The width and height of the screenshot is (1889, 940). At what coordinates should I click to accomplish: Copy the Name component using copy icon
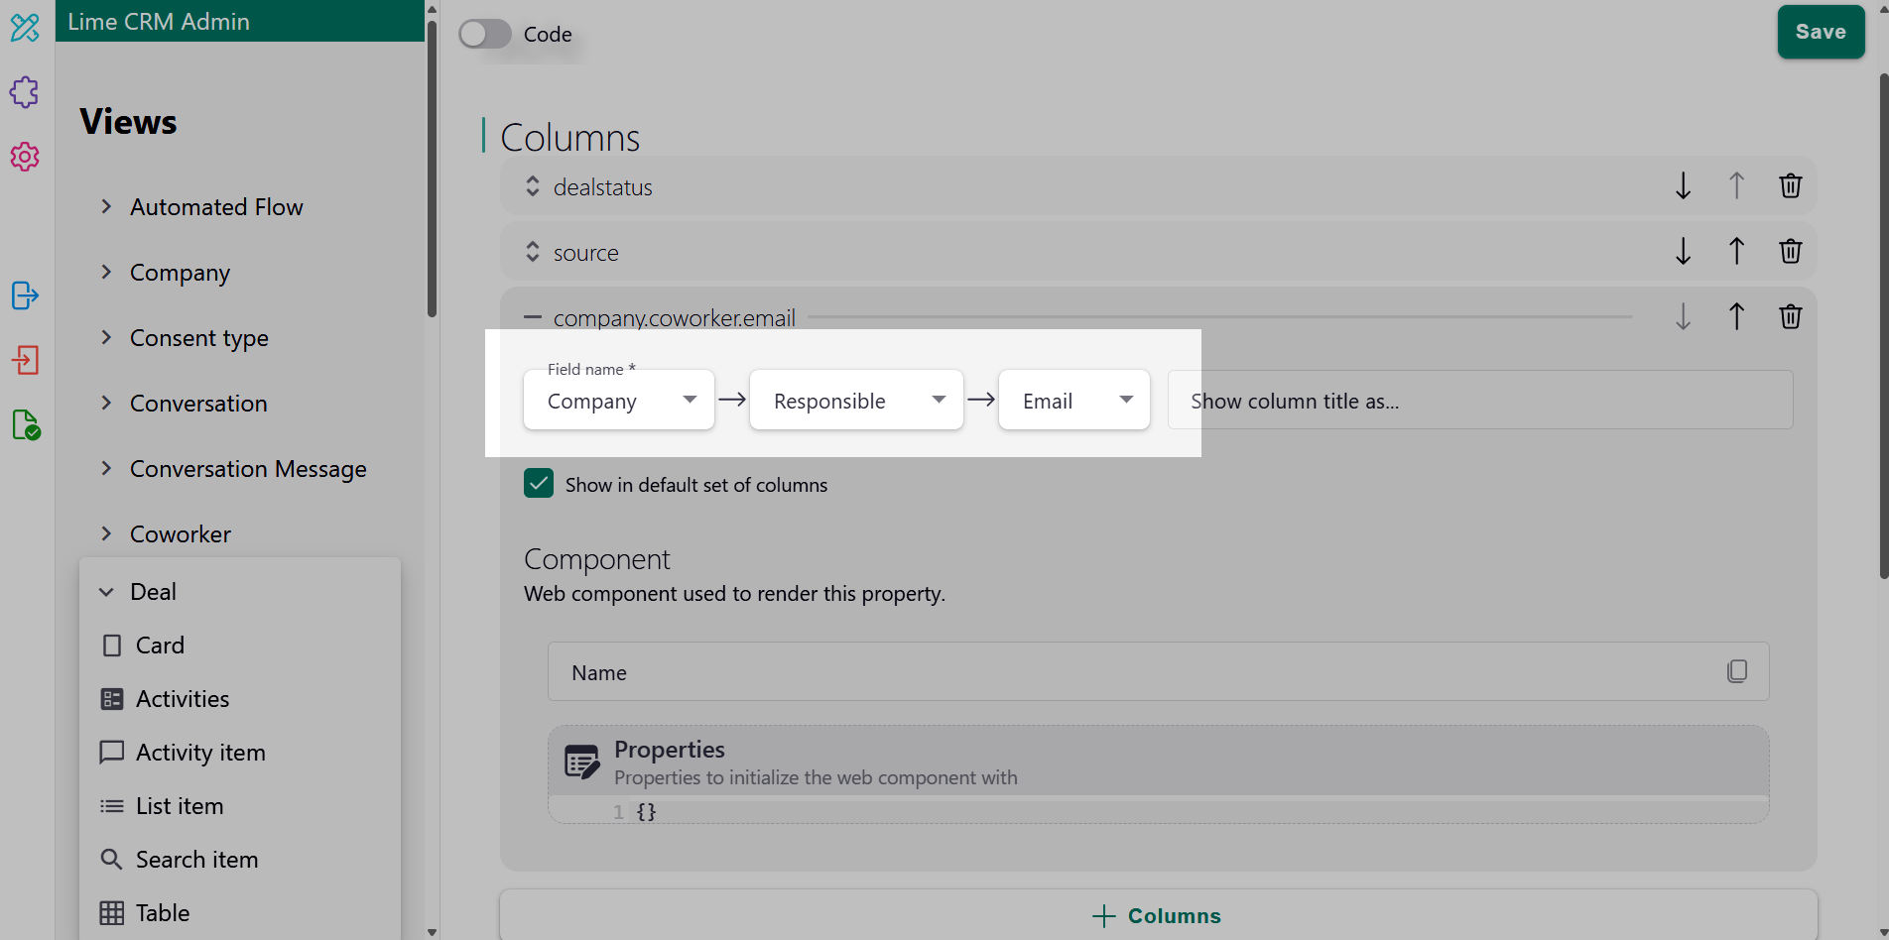point(1737,671)
